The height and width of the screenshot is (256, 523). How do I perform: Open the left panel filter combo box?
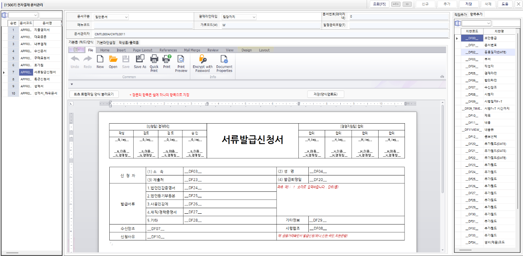tap(24, 15)
